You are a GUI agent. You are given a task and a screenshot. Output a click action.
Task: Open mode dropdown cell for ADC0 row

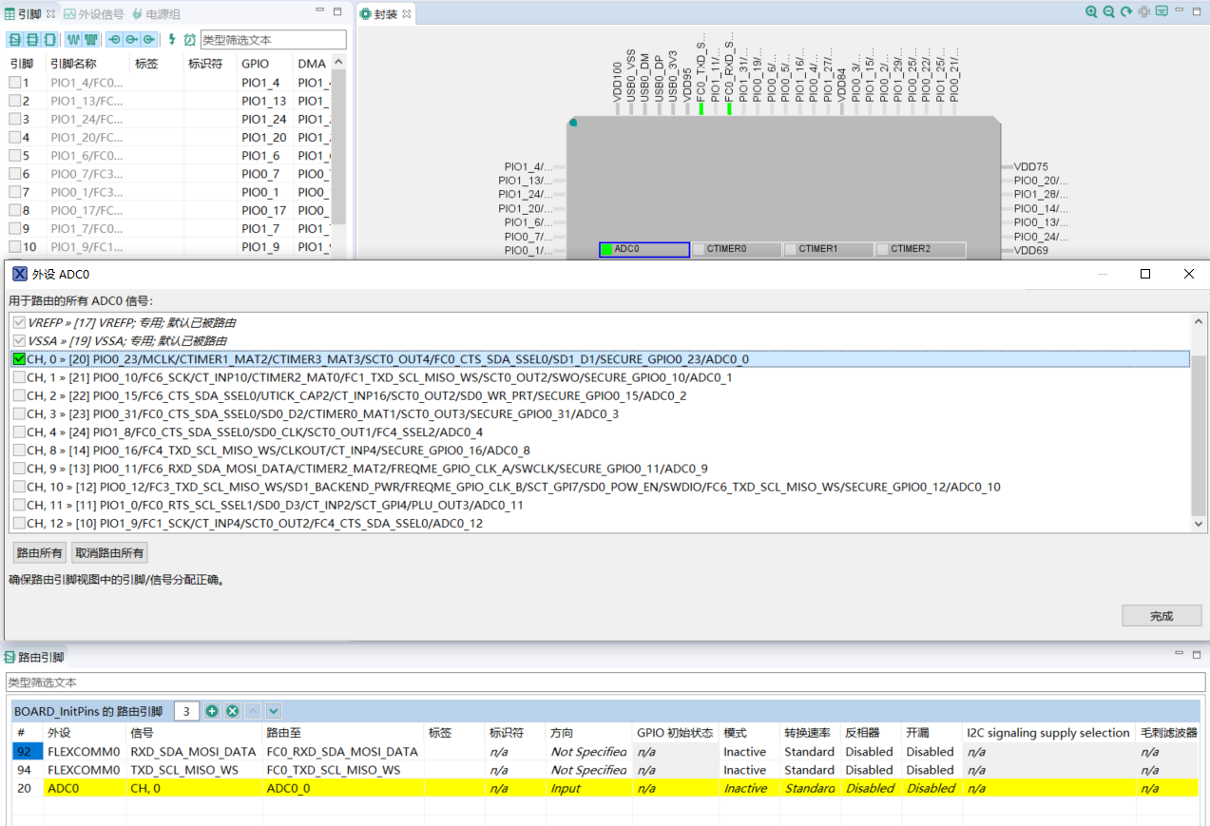748,788
